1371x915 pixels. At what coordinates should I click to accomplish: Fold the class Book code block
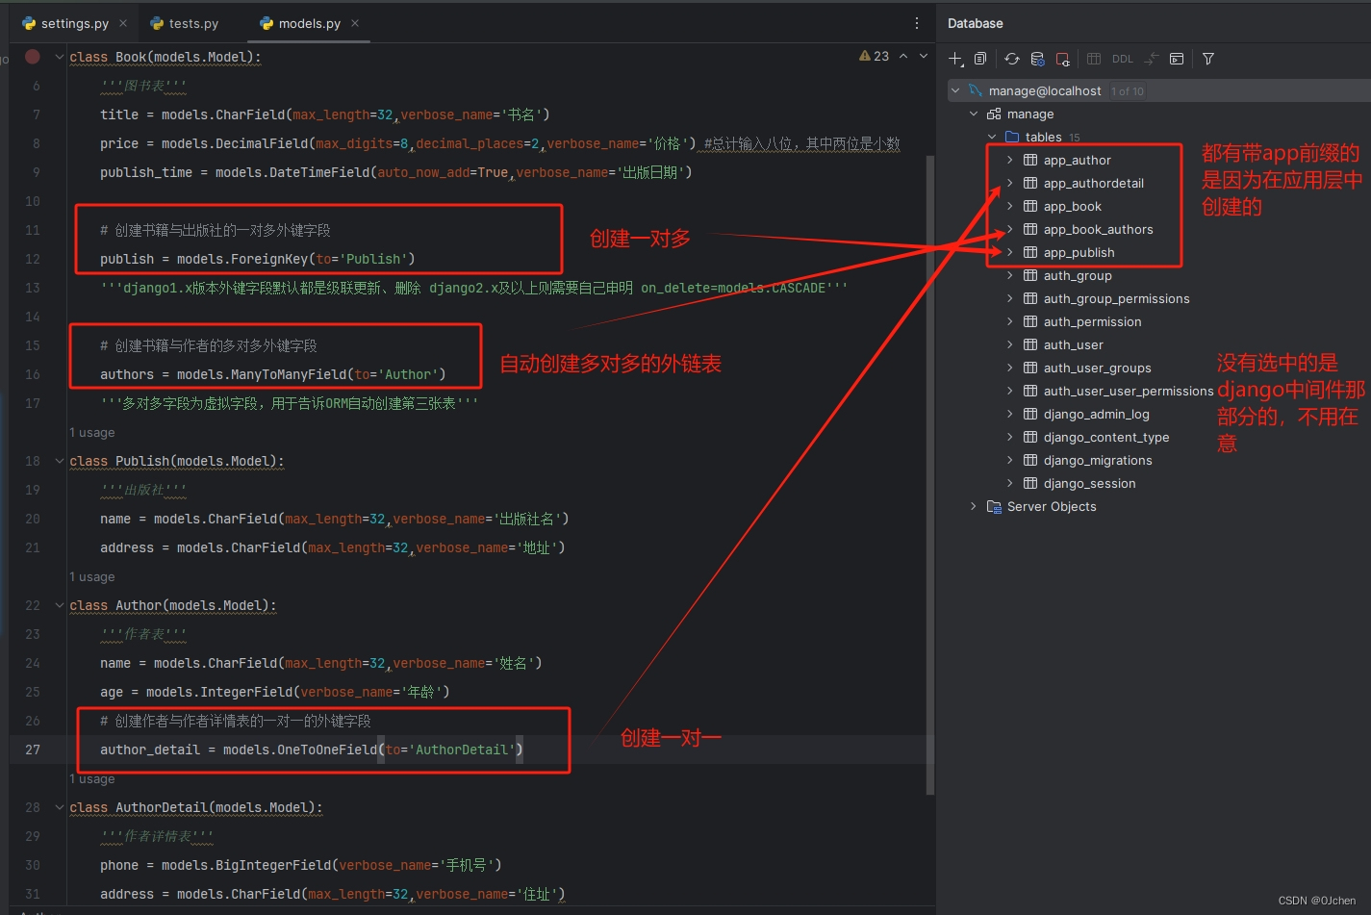click(60, 57)
